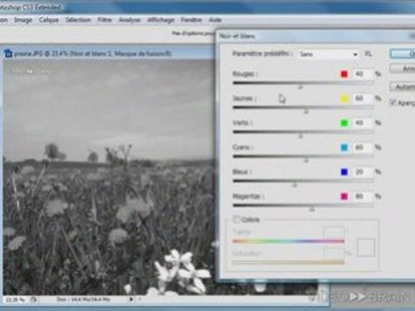Click the Automatique button
The height and width of the screenshot is (311, 415).
[402, 87]
